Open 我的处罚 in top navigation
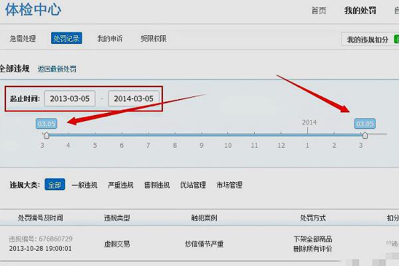The height and width of the screenshot is (266, 399). [360, 11]
